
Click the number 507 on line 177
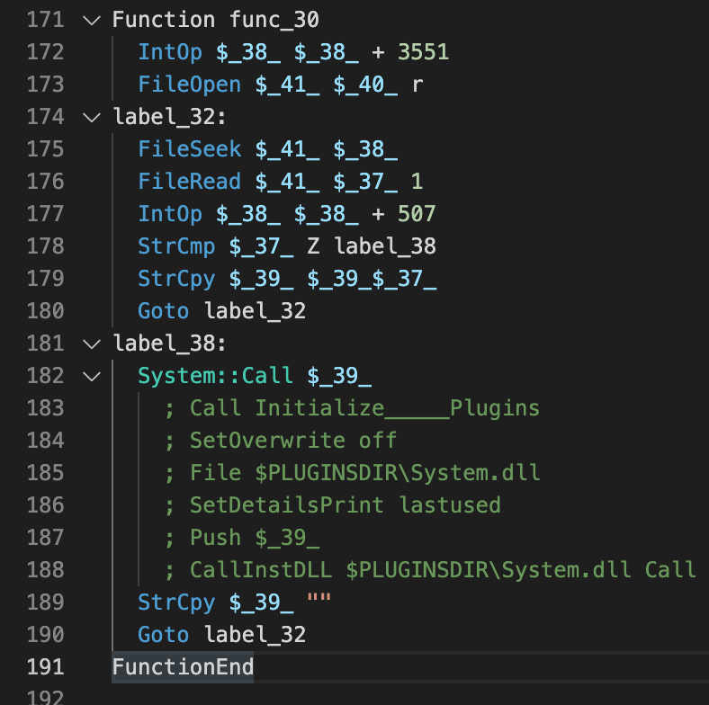pyautogui.click(x=417, y=214)
